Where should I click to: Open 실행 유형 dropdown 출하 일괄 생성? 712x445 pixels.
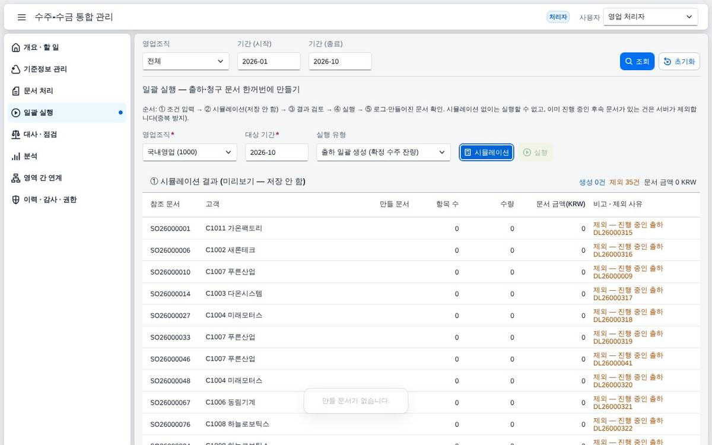tap(383, 152)
